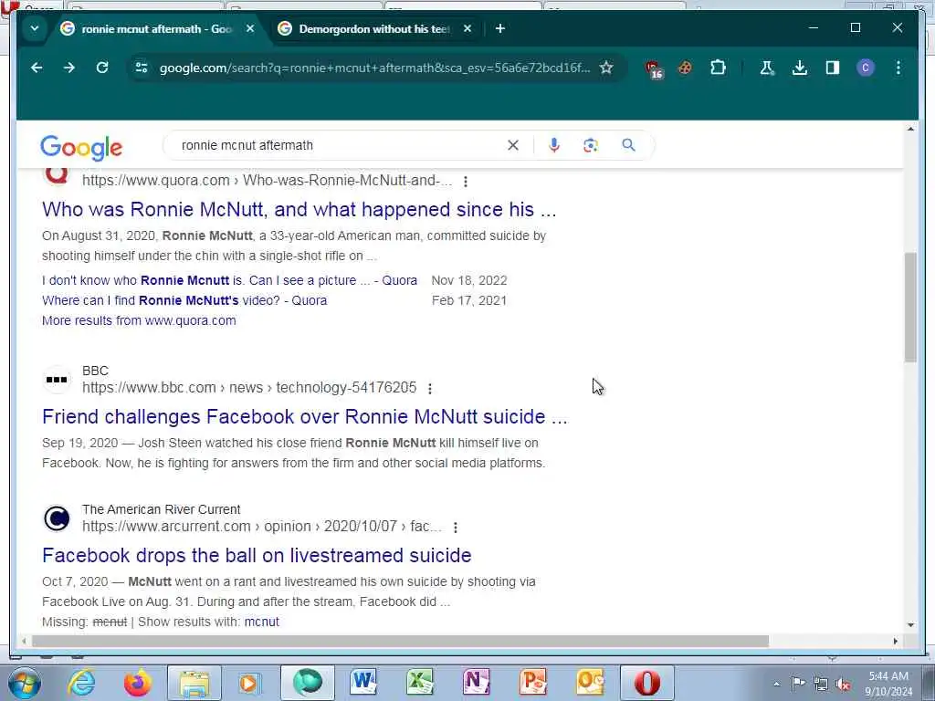Viewport: 935px width, 701px height.
Task: Show results with 'mcnut' link
Action: 262,622
